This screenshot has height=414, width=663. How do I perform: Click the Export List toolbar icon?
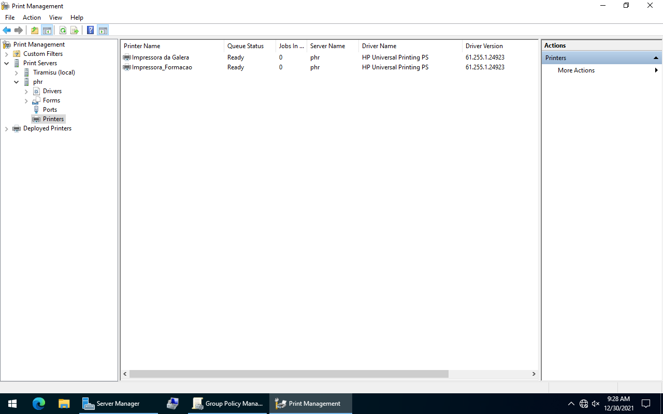(75, 30)
